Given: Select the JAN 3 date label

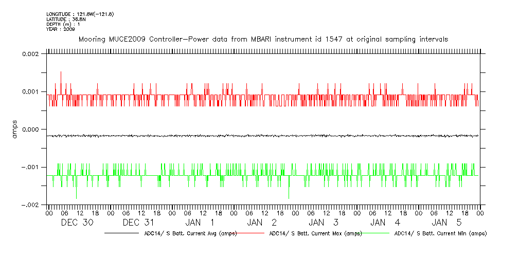Looking at the screenshot, I should 324,223.
